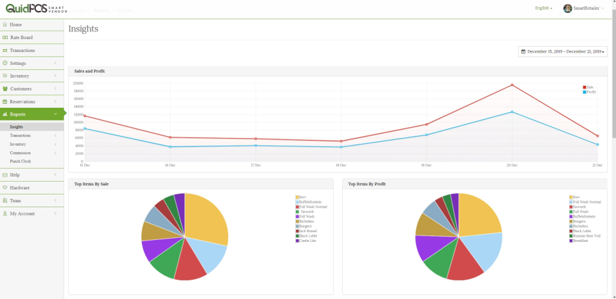Click the Help envelope icon
Image resolution: width=616 pixels, height=299 pixels.
[4, 175]
